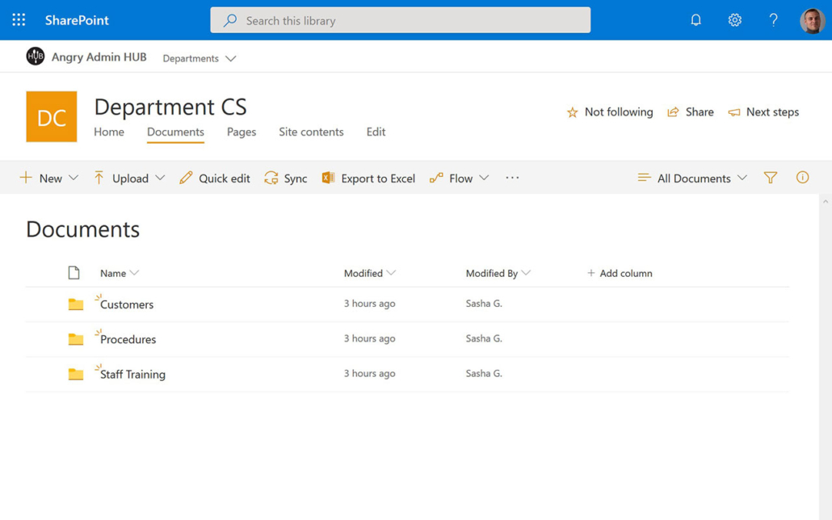Screen dimensions: 832x520
Task: Open the Site contents tab
Action: (x=312, y=132)
